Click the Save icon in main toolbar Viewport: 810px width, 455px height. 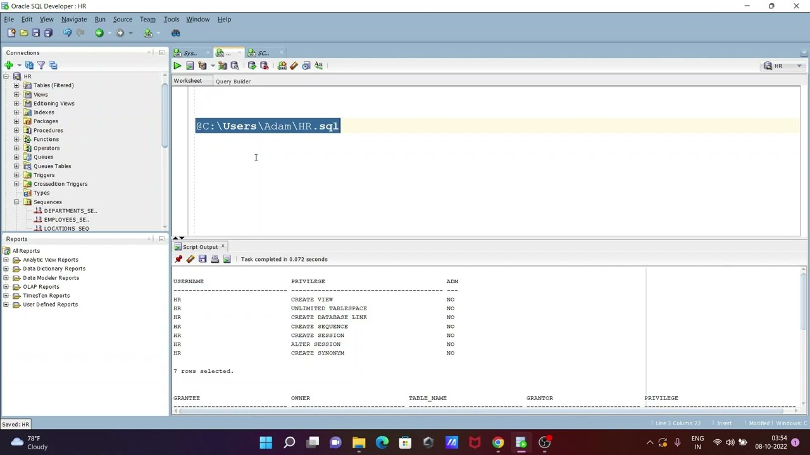[35, 33]
